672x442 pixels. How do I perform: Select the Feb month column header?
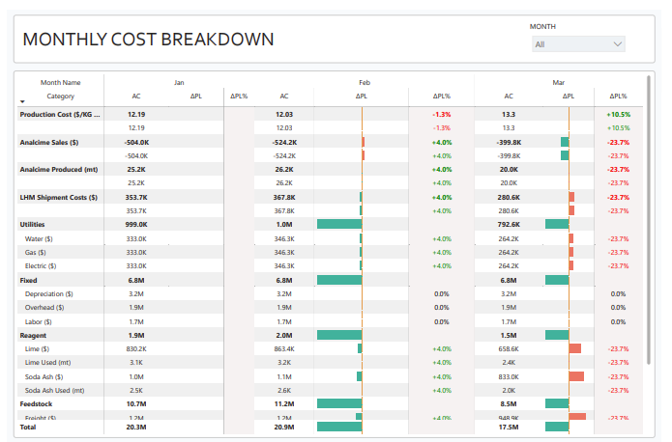point(365,83)
